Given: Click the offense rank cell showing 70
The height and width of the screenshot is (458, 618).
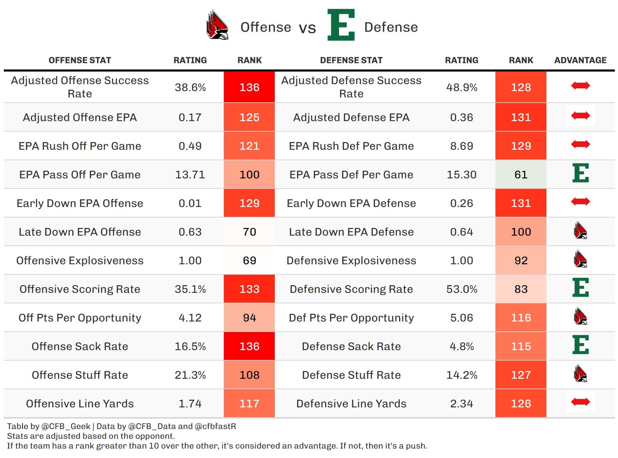Looking at the screenshot, I should click(249, 232).
